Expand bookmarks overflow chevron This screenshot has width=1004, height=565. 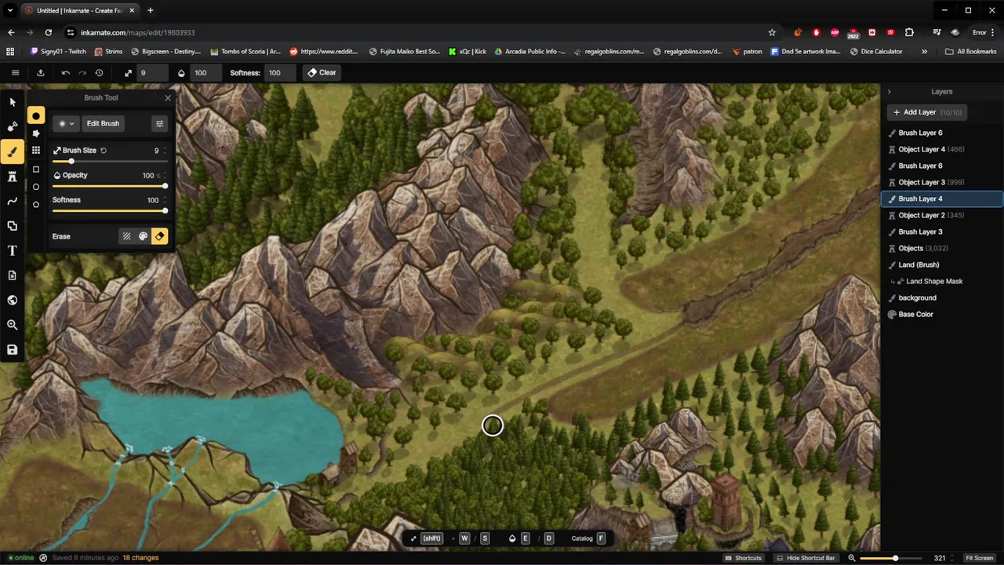coord(924,51)
